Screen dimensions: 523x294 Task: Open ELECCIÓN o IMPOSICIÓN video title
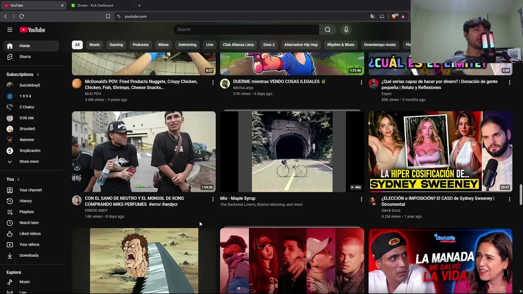(438, 201)
